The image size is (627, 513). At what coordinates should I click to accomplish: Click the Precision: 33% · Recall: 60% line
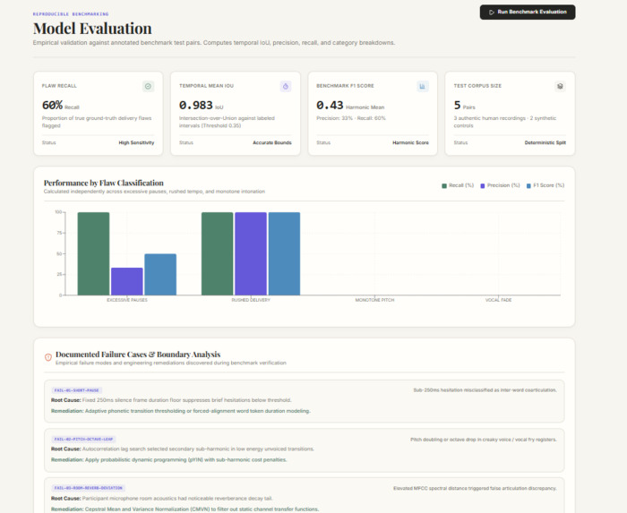point(351,118)
